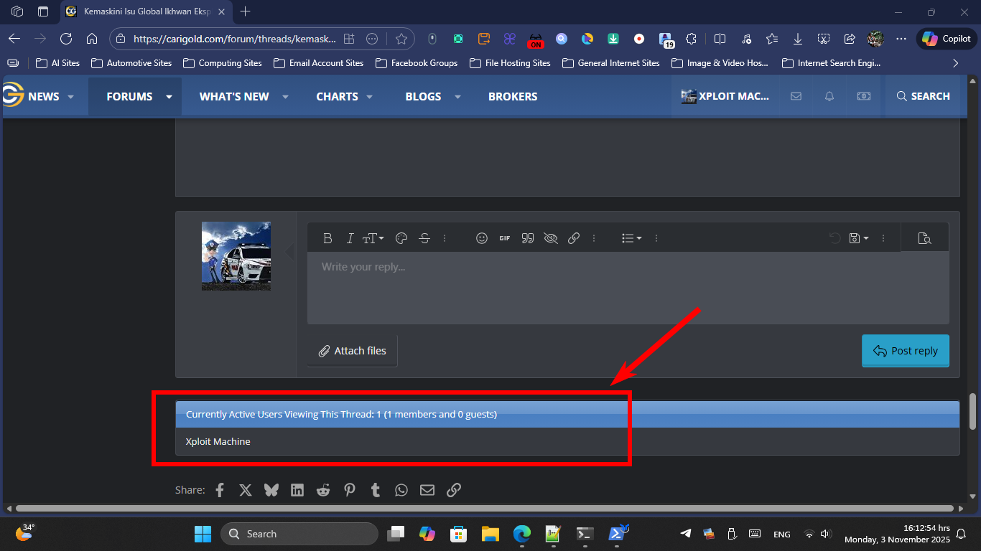Expand the WHAT'S NEW menu arrow
Image resolution: width=981 pixels, height=551 pixels.
[285, 97]
